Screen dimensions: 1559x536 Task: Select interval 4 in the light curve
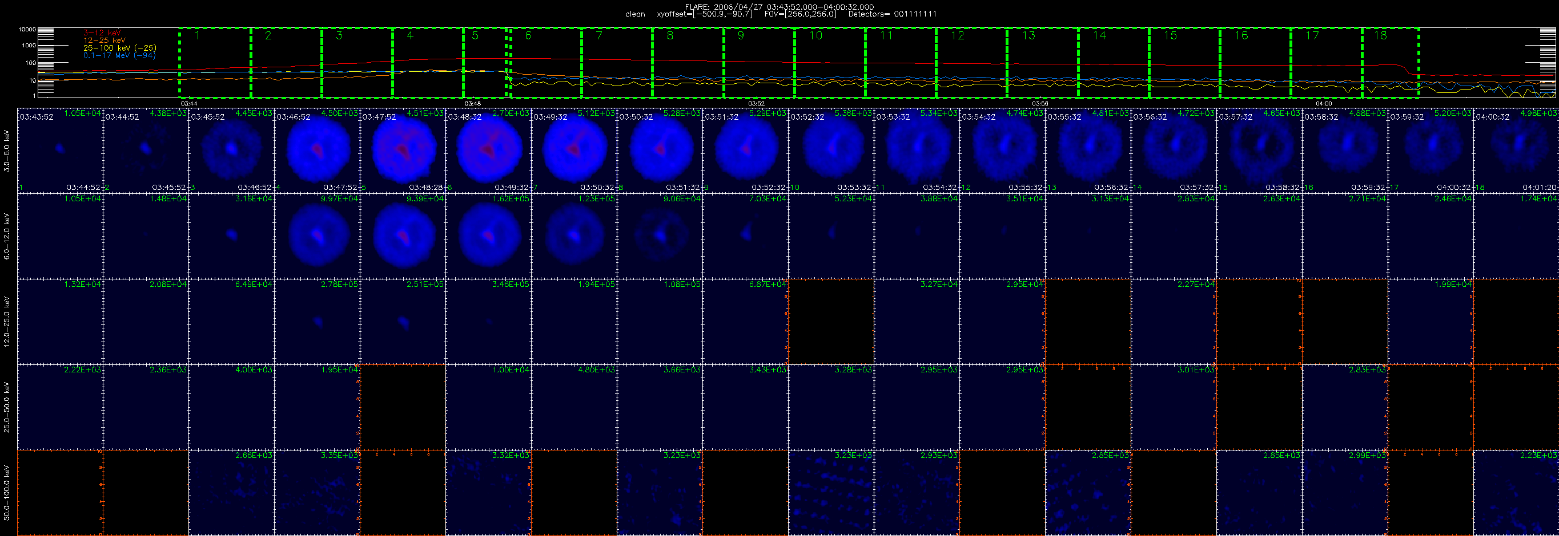point(428,62)
